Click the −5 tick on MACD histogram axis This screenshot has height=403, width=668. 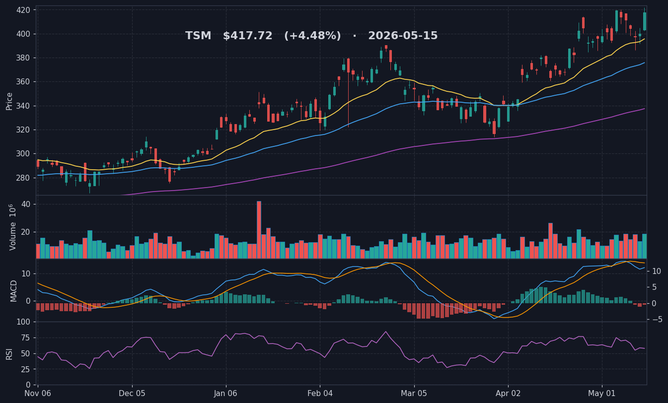coord(657,319)
